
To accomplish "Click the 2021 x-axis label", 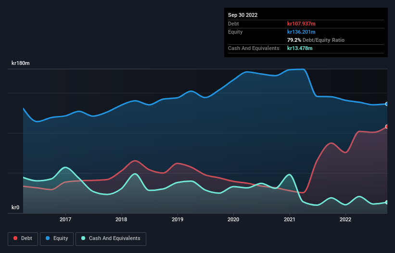I will tap(290, 219).
